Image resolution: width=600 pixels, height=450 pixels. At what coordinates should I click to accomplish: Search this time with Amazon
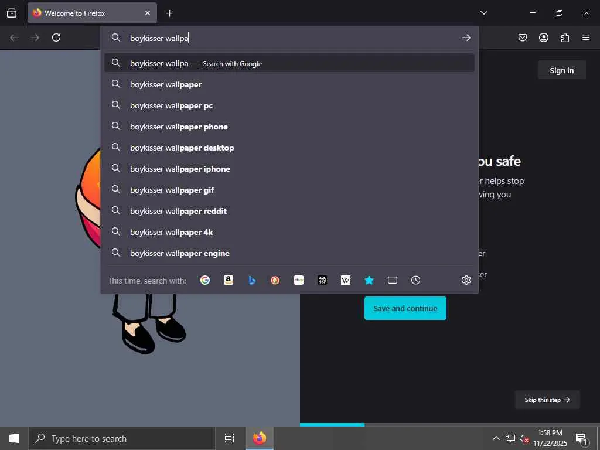pos(229,280)
